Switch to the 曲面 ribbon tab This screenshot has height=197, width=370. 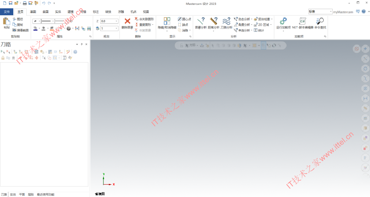(45, 12)
